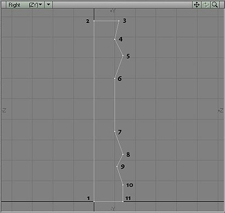The width and height of the screenshot is (225, 213).
Task: Select point 1 at the origin
Action: tap(94, 202)
